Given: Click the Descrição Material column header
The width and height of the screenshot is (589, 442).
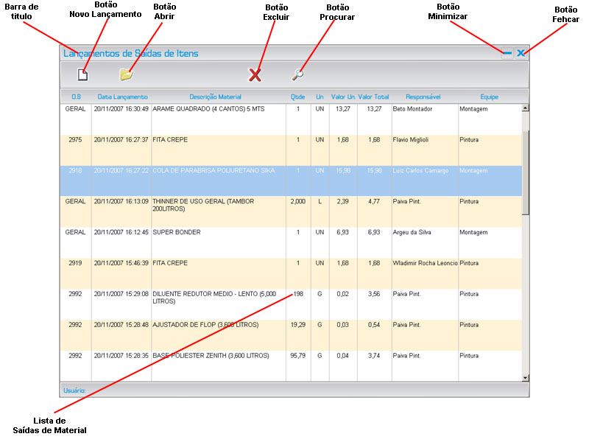Looking at the screenshot, I should tap(215, 97).
